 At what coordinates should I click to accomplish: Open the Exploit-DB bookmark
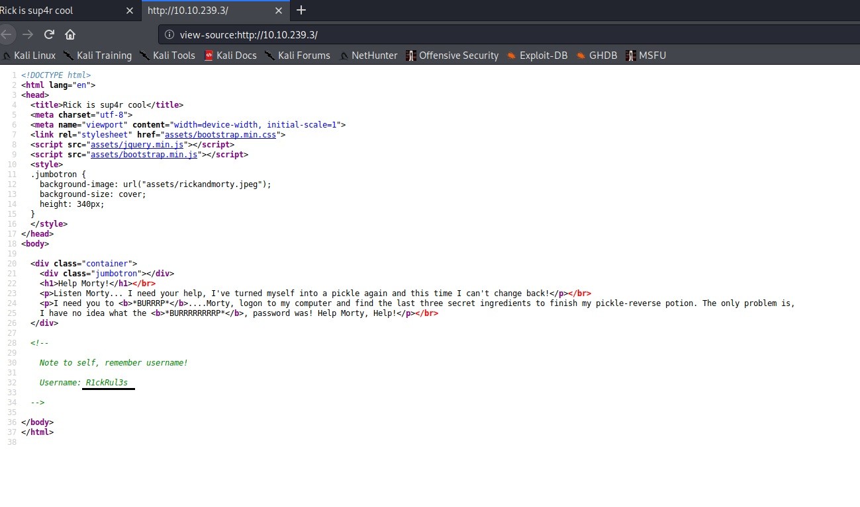point(537,56)
